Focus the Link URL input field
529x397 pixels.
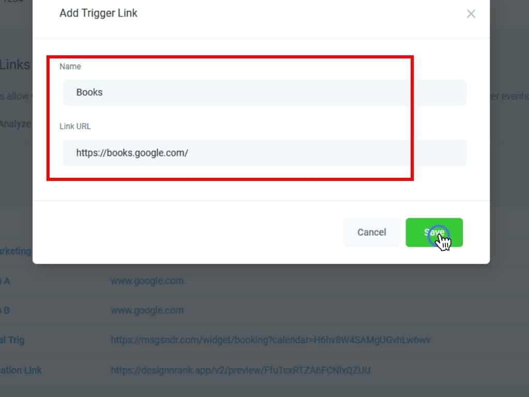point(264,153)
